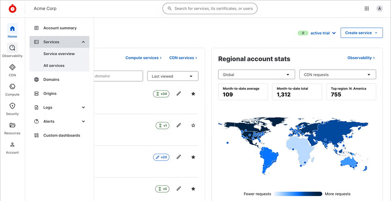Unfavorite the star next to v34
This screenshot has height=201, width=391.
193,94
